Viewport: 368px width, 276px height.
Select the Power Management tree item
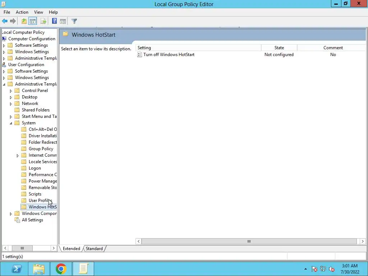pyautogui.click(x=43, y=181)
